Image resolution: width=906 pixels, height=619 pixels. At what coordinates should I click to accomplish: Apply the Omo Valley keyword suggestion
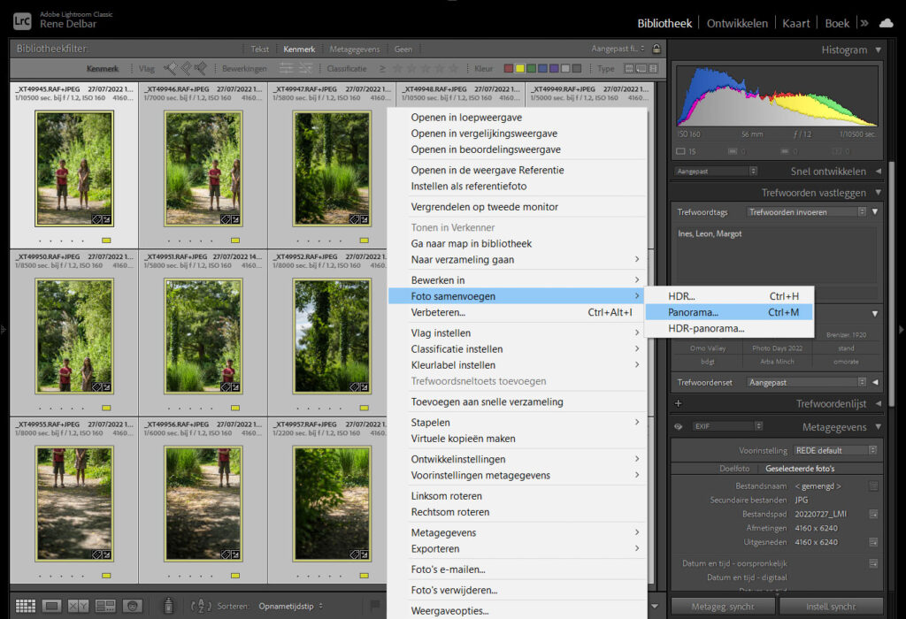pos(707,348)
